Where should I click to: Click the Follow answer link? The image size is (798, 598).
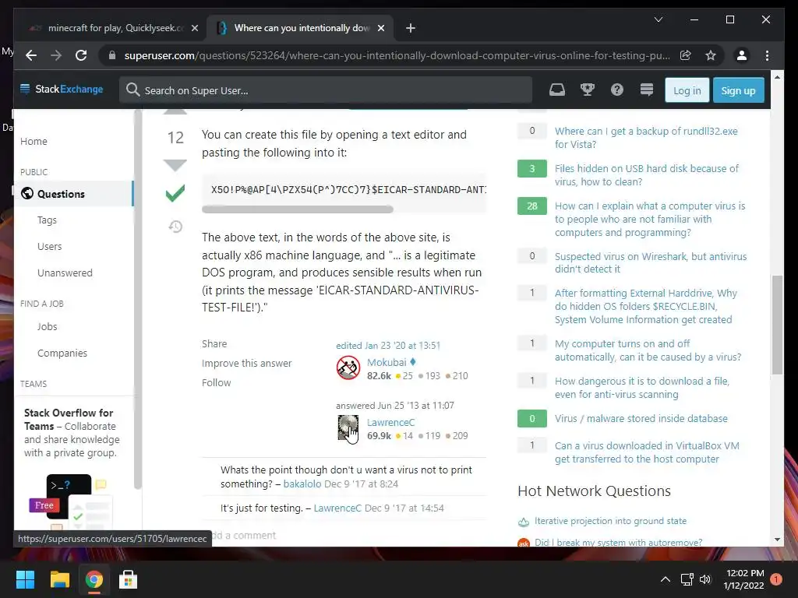click(217, 382)
